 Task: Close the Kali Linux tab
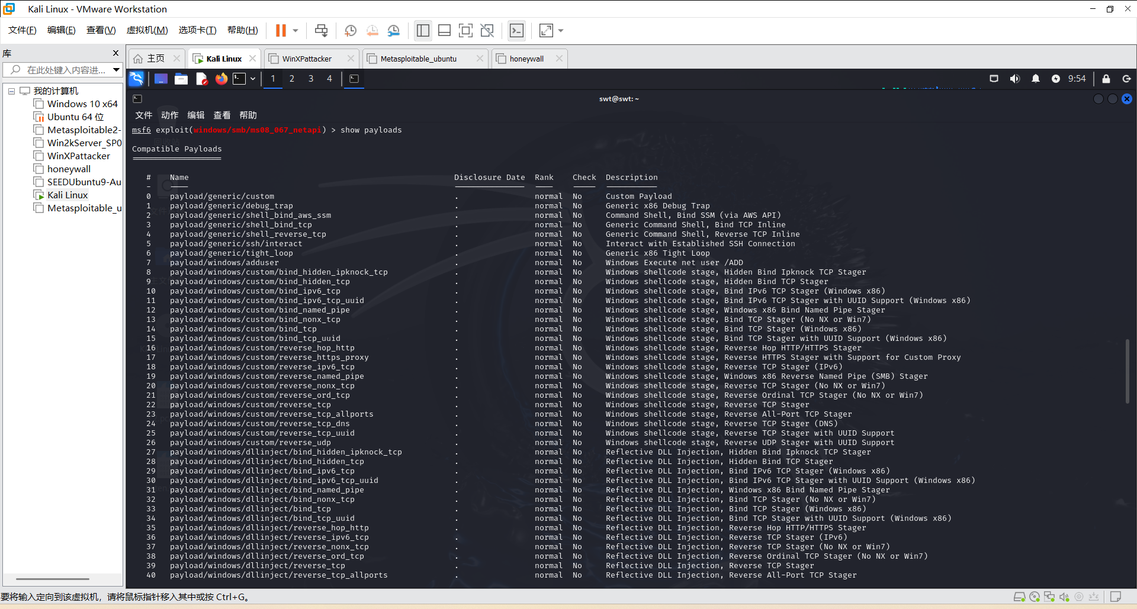pyautogui.click(x=253, y=58)
